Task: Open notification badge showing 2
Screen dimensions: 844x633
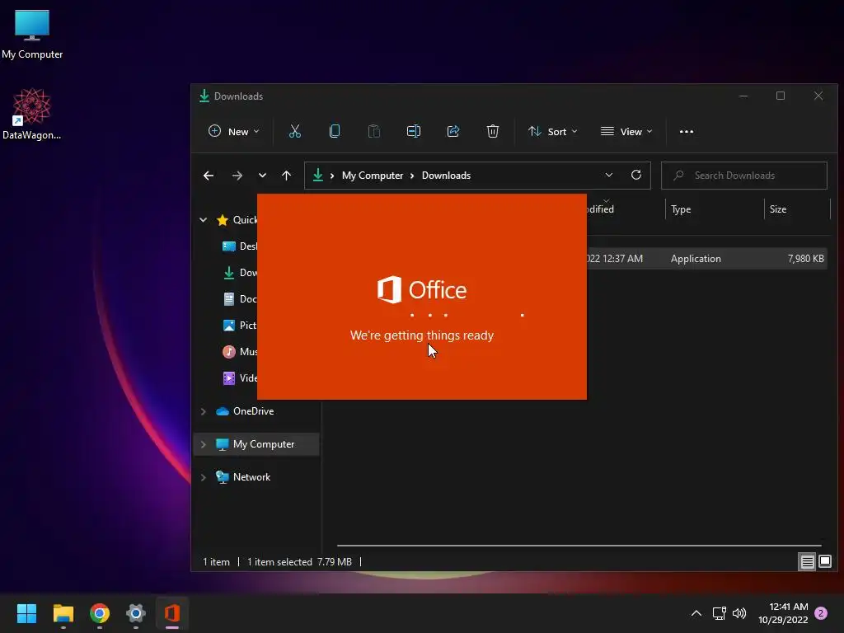Action: tap(821, 613)
